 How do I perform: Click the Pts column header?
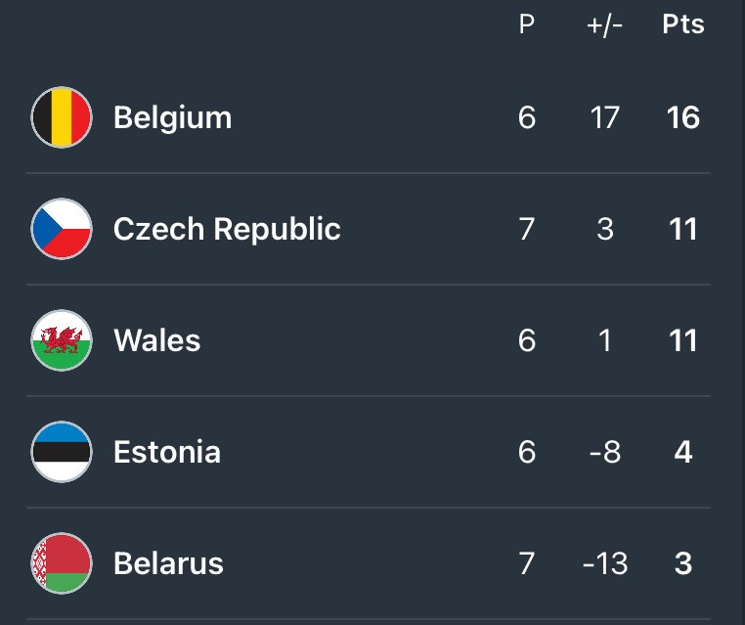coord(683,24)
